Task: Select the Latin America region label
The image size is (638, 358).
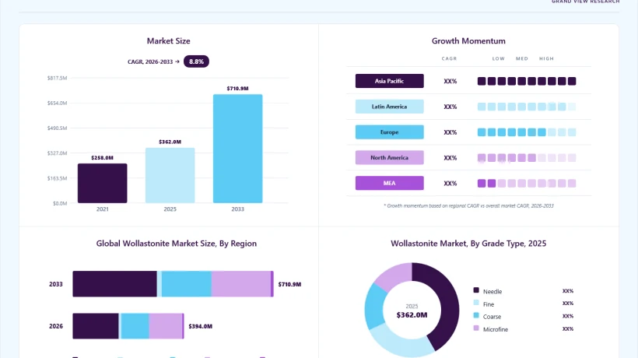Action: tap(389, 107)
